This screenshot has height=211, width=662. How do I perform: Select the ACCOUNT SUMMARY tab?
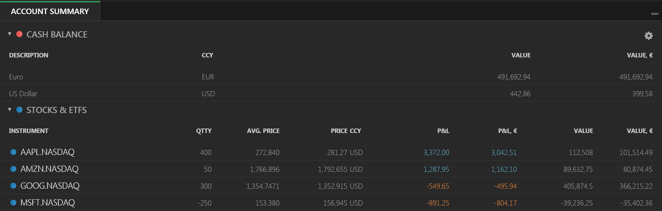[50, 11]
